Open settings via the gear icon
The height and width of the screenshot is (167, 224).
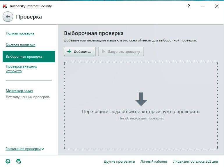[8, 161]
